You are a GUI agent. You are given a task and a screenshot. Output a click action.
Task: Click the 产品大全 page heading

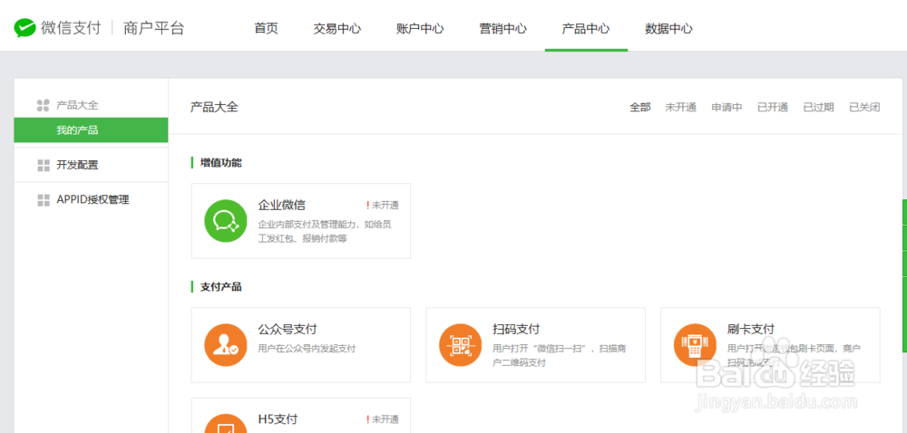214,107
